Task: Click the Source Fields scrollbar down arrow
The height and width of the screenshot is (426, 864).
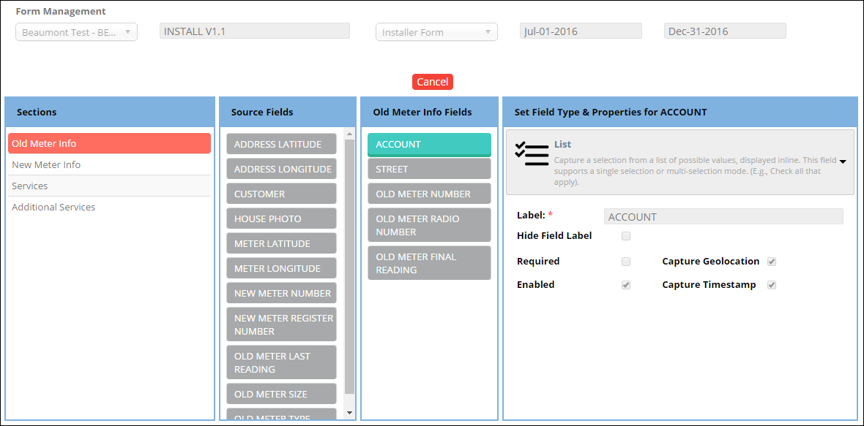Action: tap(349, 413)
